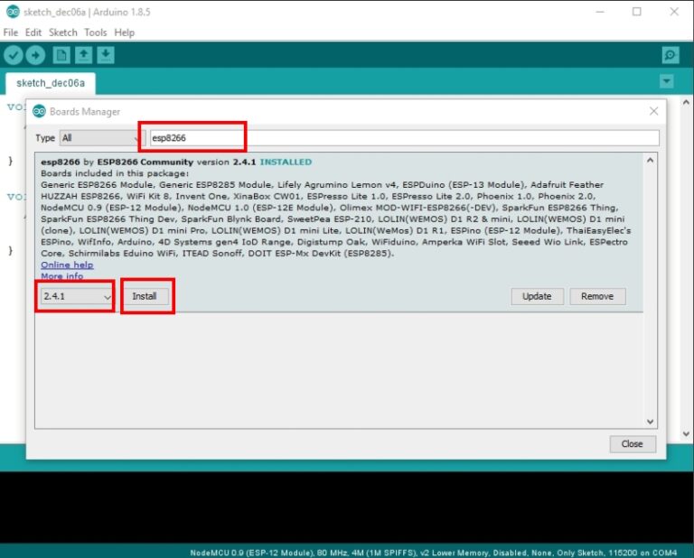Viewport: 694px width, 558px height.
Task: Click the esp8266 search field
Action: pyautogui.click(x=405, y=138)
